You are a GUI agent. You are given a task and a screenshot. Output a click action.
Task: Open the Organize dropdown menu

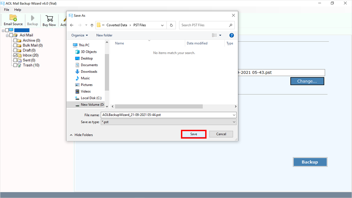point(79,35)
